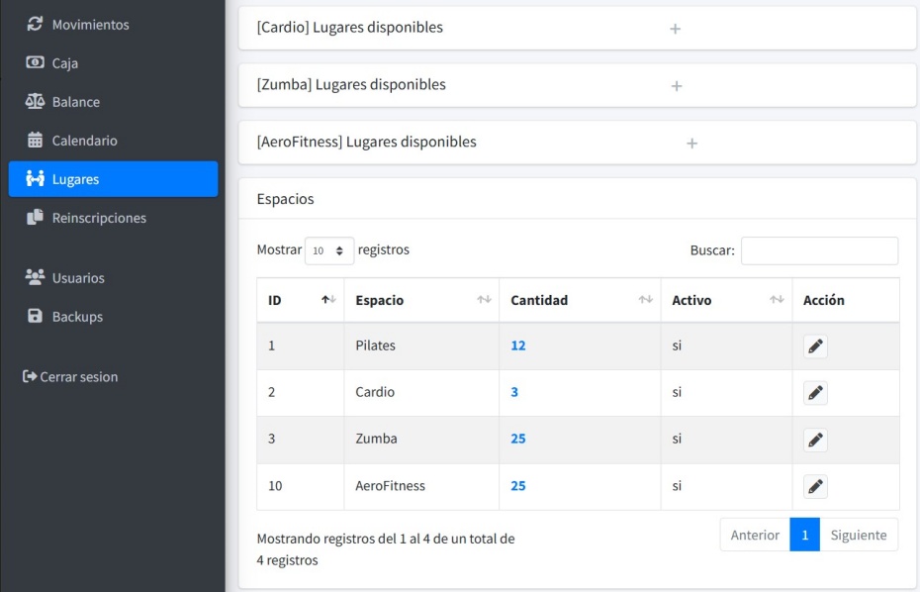This screenshot has height=592, width=920.
Task: Edit the Zumba space entry
Action: click(815, 440)
